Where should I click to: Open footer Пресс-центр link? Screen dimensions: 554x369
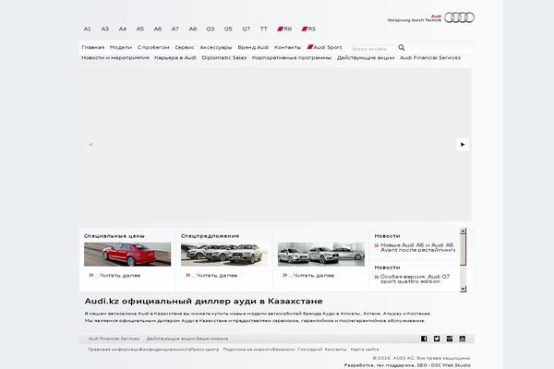[x=205, y=350]
